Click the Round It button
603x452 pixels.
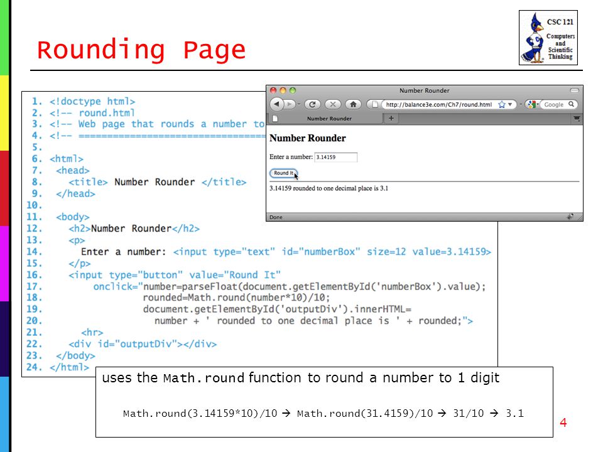pyautogui.click(x=283, y=173)
